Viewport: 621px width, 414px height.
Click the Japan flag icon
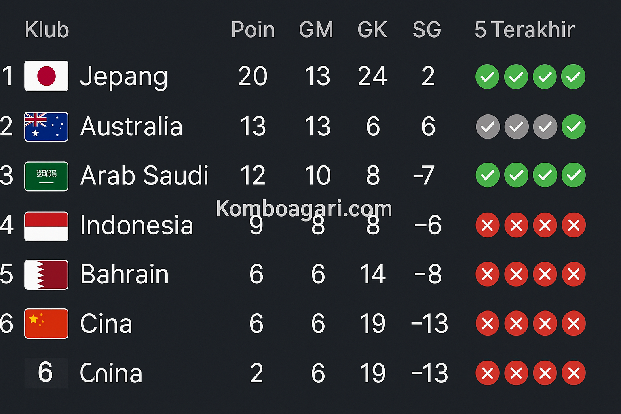(46, 76)
